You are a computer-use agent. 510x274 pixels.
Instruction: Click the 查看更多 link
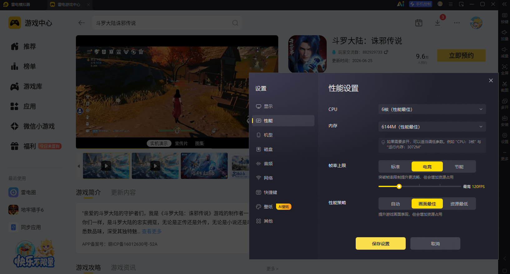coord(152,231)
